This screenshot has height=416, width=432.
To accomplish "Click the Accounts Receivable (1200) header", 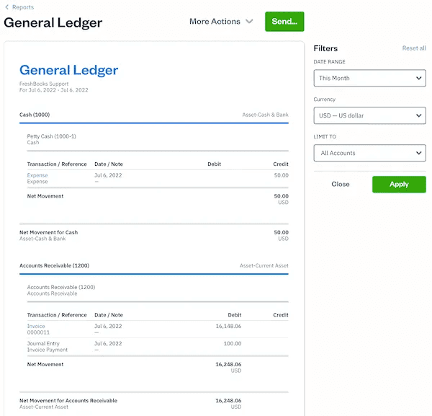I will point(54,265).
